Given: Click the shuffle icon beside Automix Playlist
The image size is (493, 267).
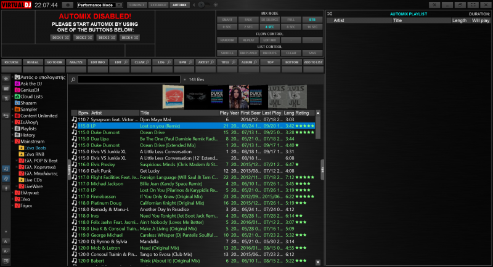Looking at the screenshot, I should [x=329, y=13].
